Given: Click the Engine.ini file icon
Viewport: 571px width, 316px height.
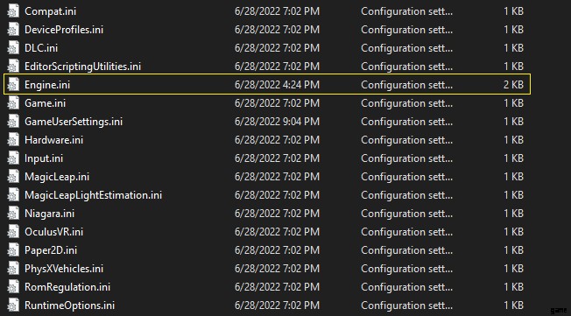Looking at the screenshot, I should point(13,85).
